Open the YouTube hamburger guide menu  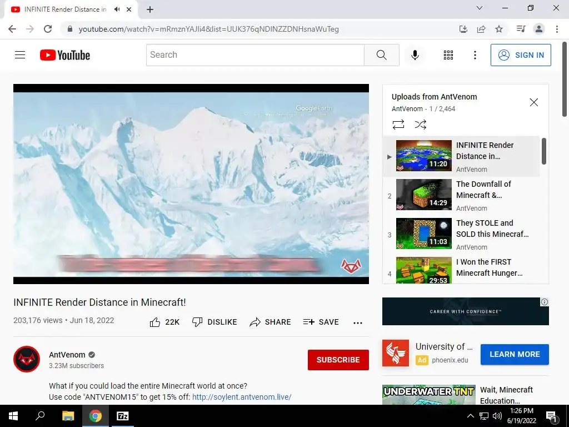click(20, 55)
